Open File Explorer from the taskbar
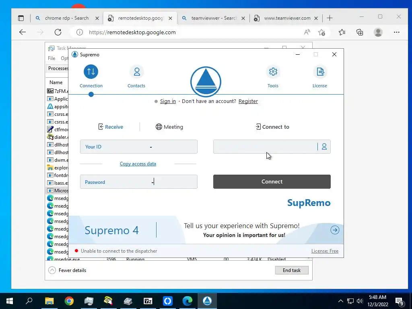Viewport: 412px width, 309px height. [49, 301]
